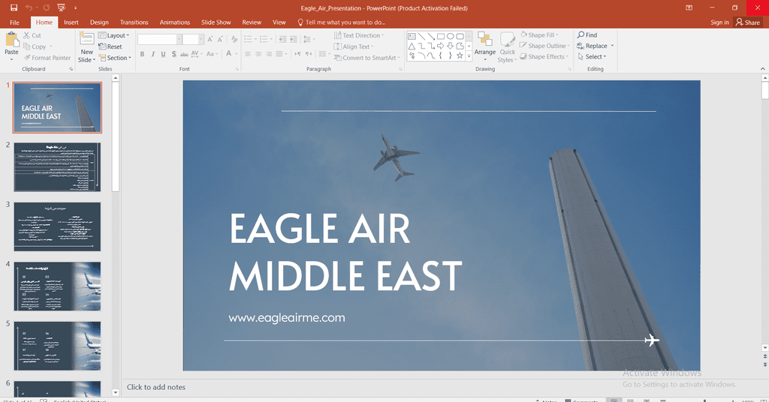Click the Share button
The image size is (769, 402).
point(747,22)
